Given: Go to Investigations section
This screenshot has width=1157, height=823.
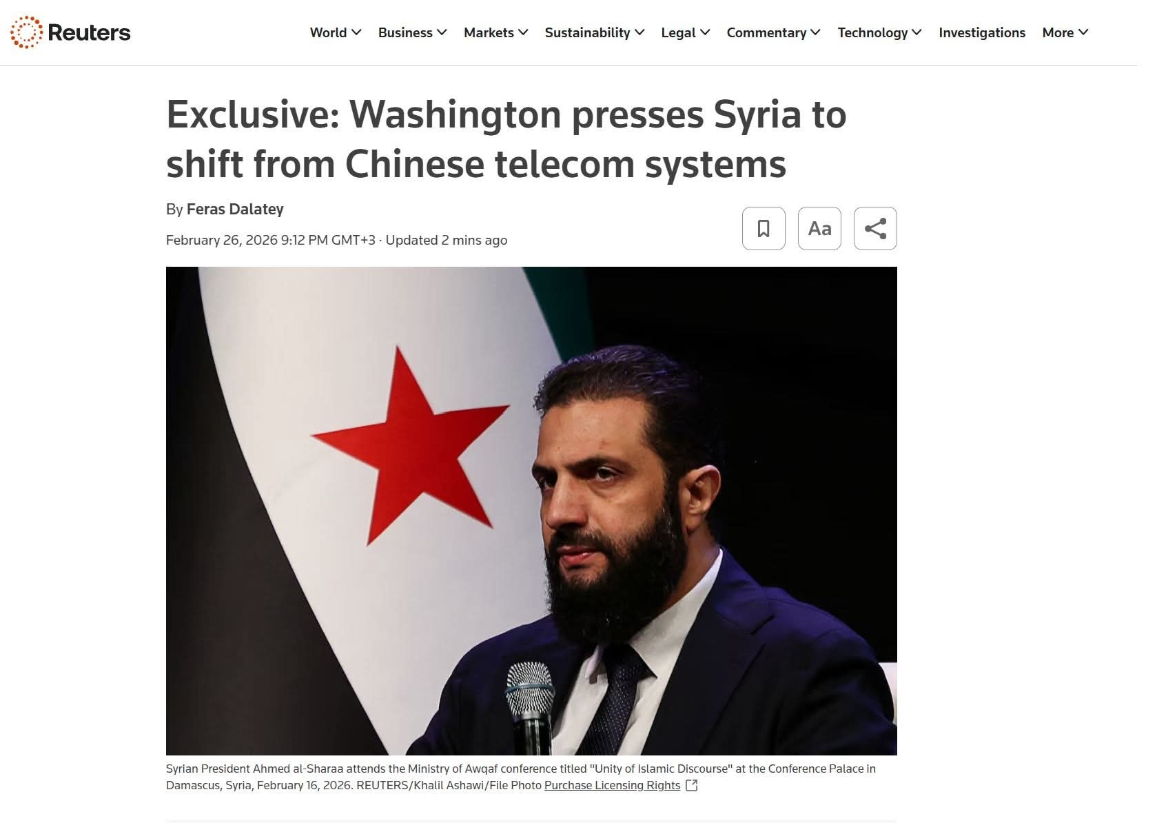Looking at the screenshot, I should (982, 32).
